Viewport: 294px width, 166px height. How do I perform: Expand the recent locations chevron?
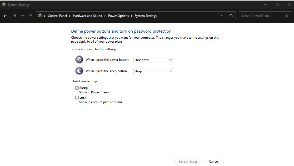(x=22, y=16)
